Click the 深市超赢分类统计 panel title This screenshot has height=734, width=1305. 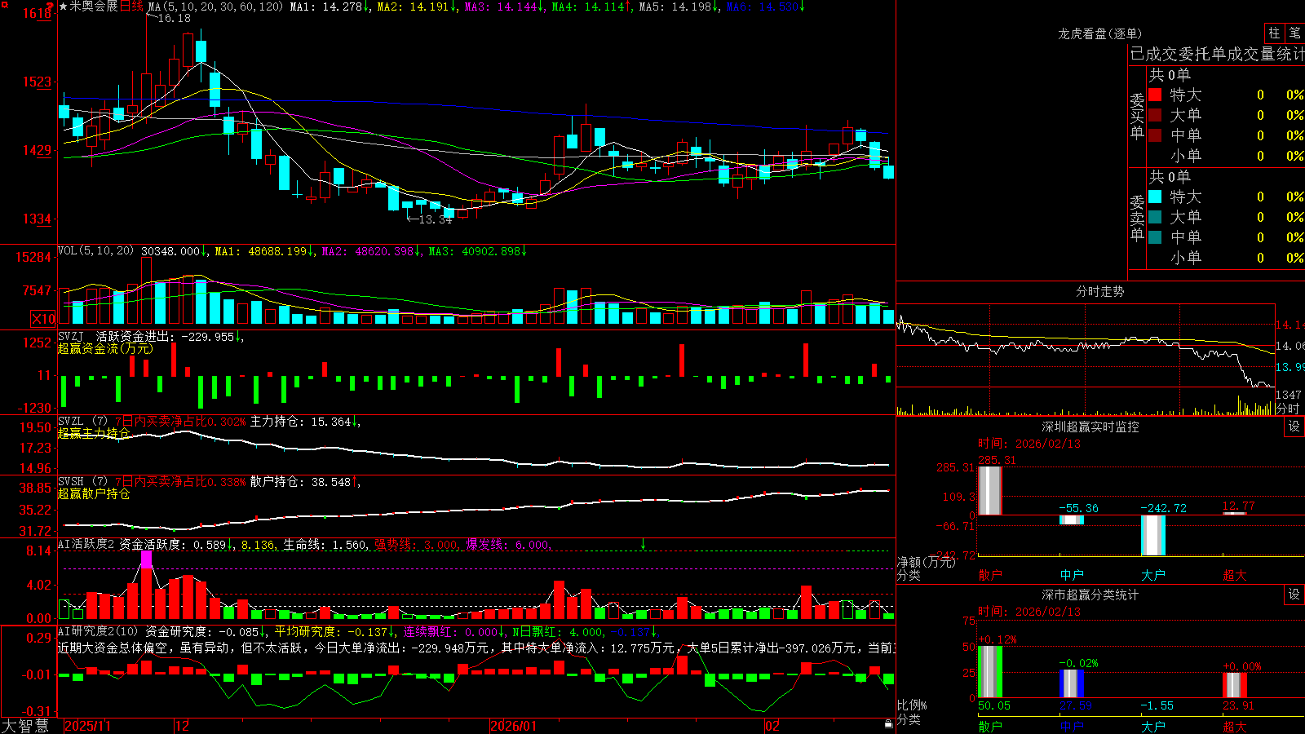[x=1090, y=595]
